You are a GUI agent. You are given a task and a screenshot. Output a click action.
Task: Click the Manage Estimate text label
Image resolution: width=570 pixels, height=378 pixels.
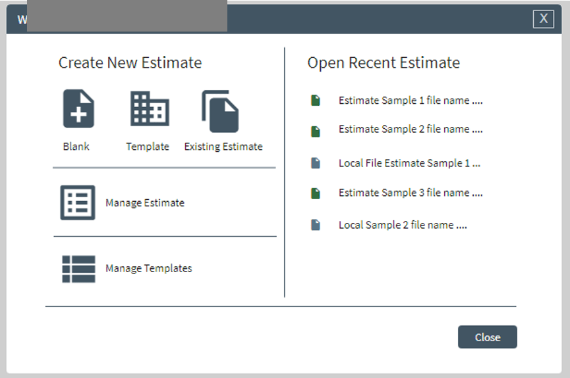[145, 203]
